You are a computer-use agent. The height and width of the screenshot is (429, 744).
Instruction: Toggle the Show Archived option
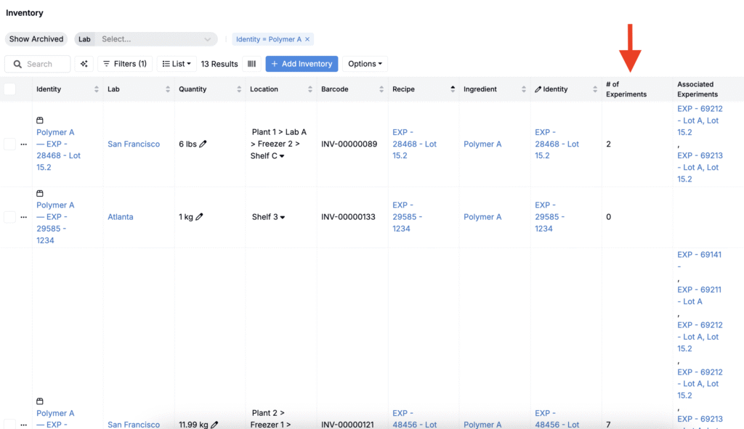pyautogui.click(x=36, y=39)
